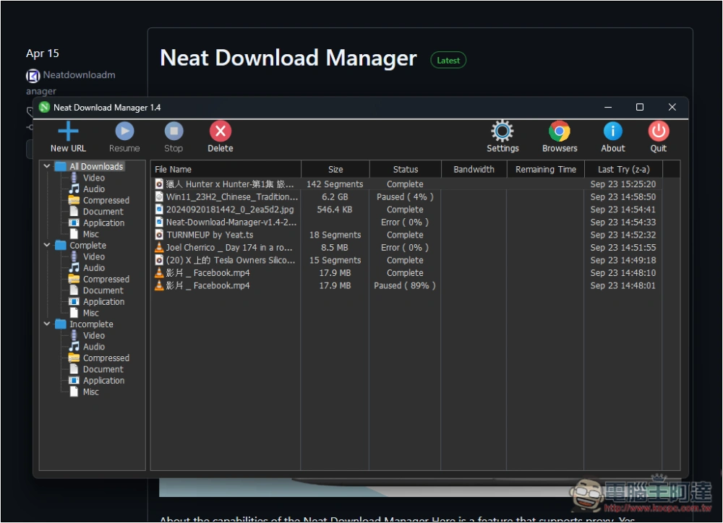Collapse the Incomplete folder tree node
Screen dimensions: 723x523
point(48,324)
